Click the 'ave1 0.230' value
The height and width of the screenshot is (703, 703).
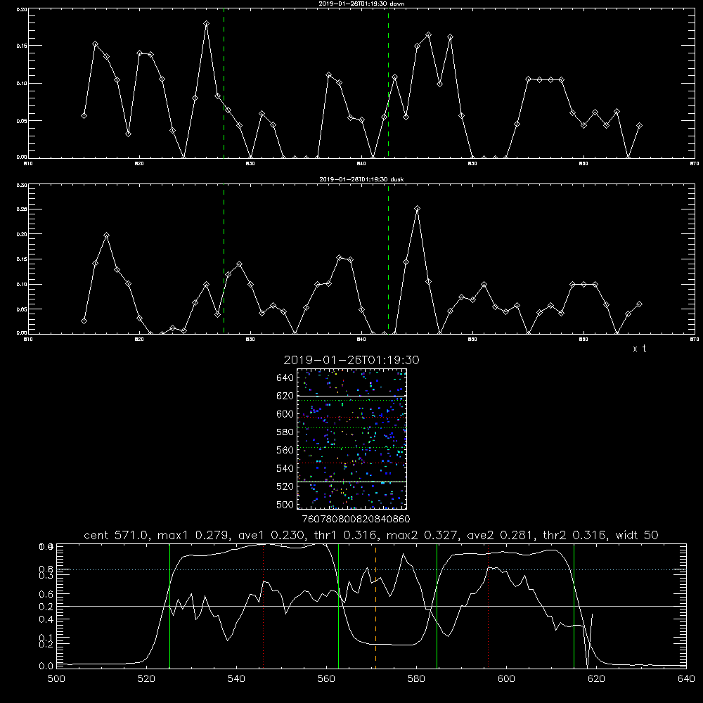[271, 535]
